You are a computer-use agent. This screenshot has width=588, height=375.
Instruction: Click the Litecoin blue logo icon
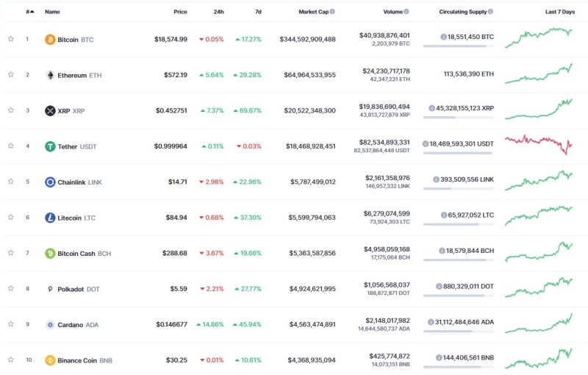50,218
